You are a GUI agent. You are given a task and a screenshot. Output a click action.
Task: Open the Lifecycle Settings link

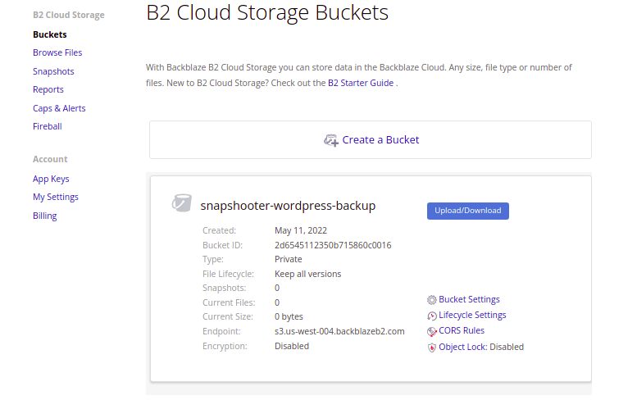[x=472, y=315]
